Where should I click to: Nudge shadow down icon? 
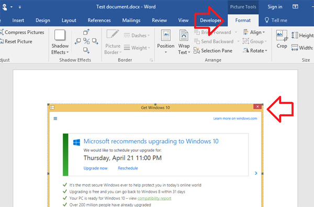86,50
